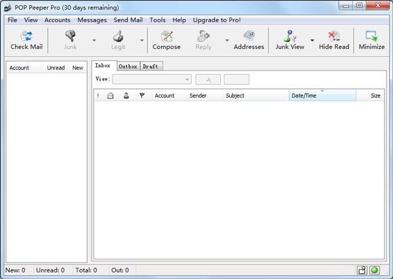Image resolution: width=393 pixels, height=279 pixels.
Task: Click New header in accounts panel
Action: click(x=77, y=68)
